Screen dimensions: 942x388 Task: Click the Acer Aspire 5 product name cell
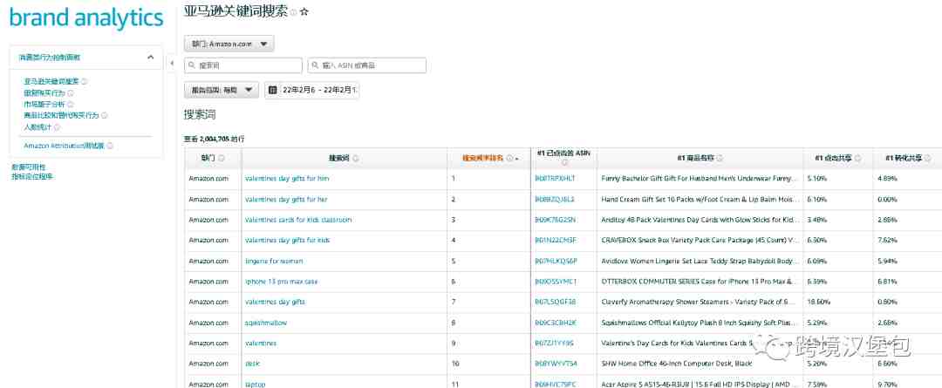pos(700,383)
